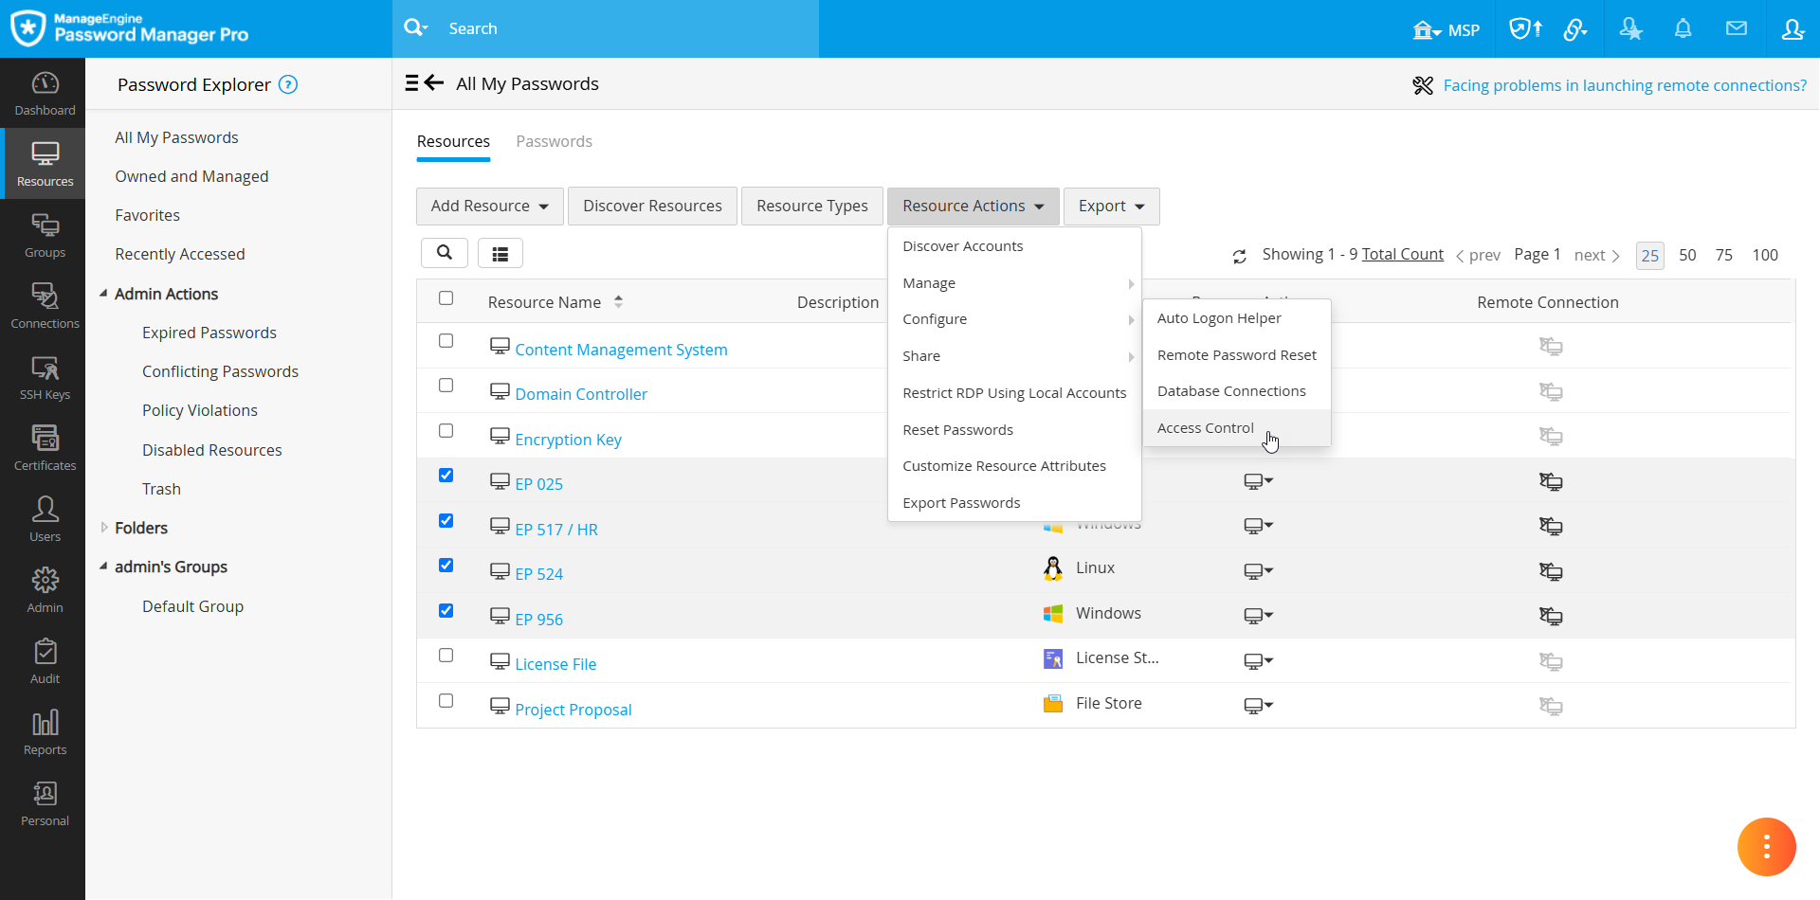1820x900 pixels.
Task: Select the header checkbox to select all resources
Action: tap(446, 297)
